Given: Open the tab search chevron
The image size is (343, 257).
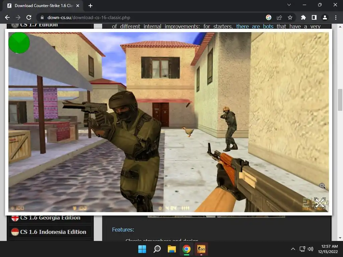Looking at the screenshot, I should click(289, 5).
